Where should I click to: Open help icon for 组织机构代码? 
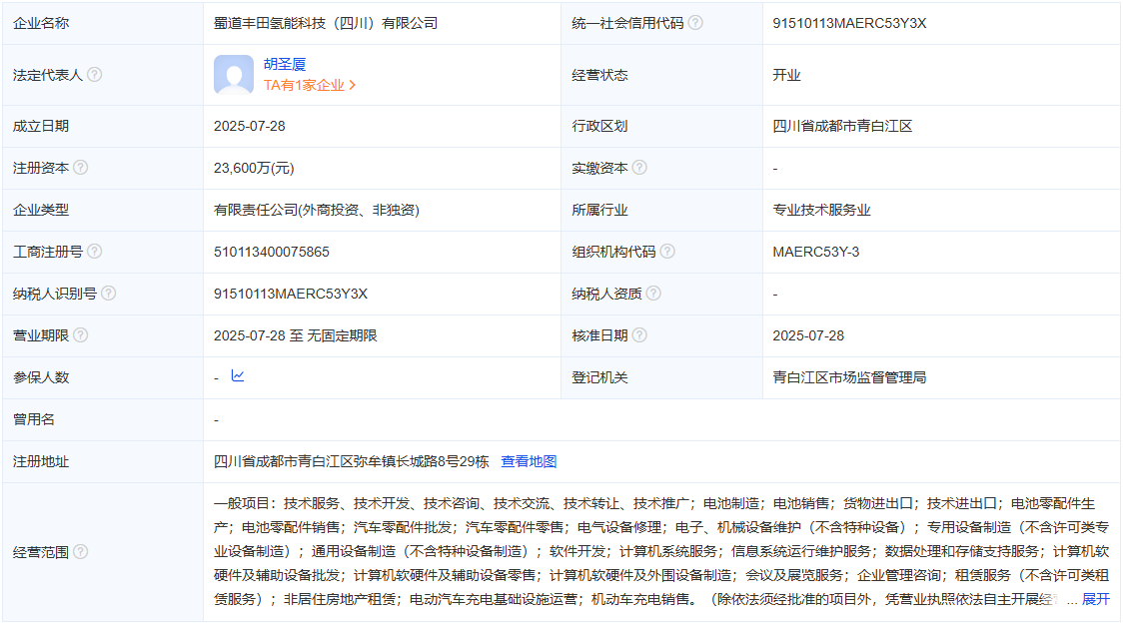(x=667, y=252)
